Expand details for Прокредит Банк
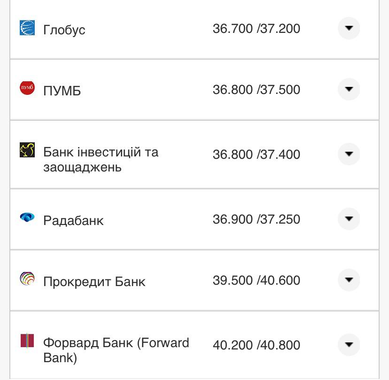Viewport: 389px width, 380px height. point(349,279)
